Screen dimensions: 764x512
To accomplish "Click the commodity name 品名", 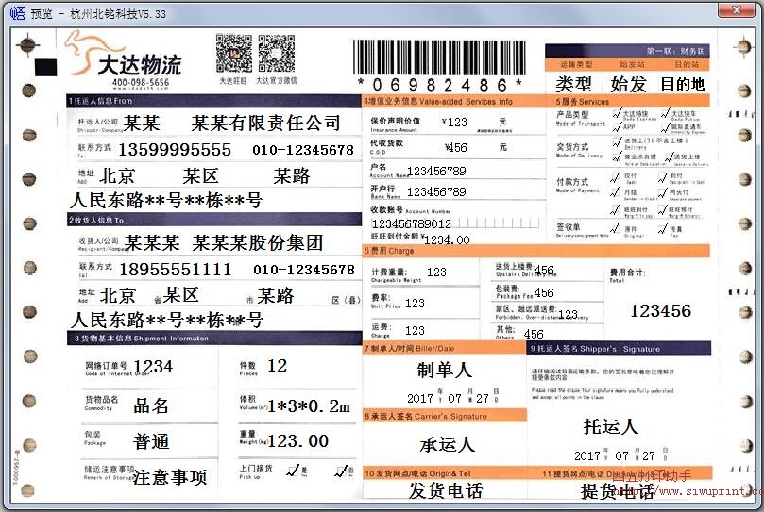I will (x=151, y=405).
